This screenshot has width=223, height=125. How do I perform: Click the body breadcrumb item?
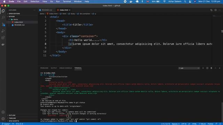tap(71, 14)
